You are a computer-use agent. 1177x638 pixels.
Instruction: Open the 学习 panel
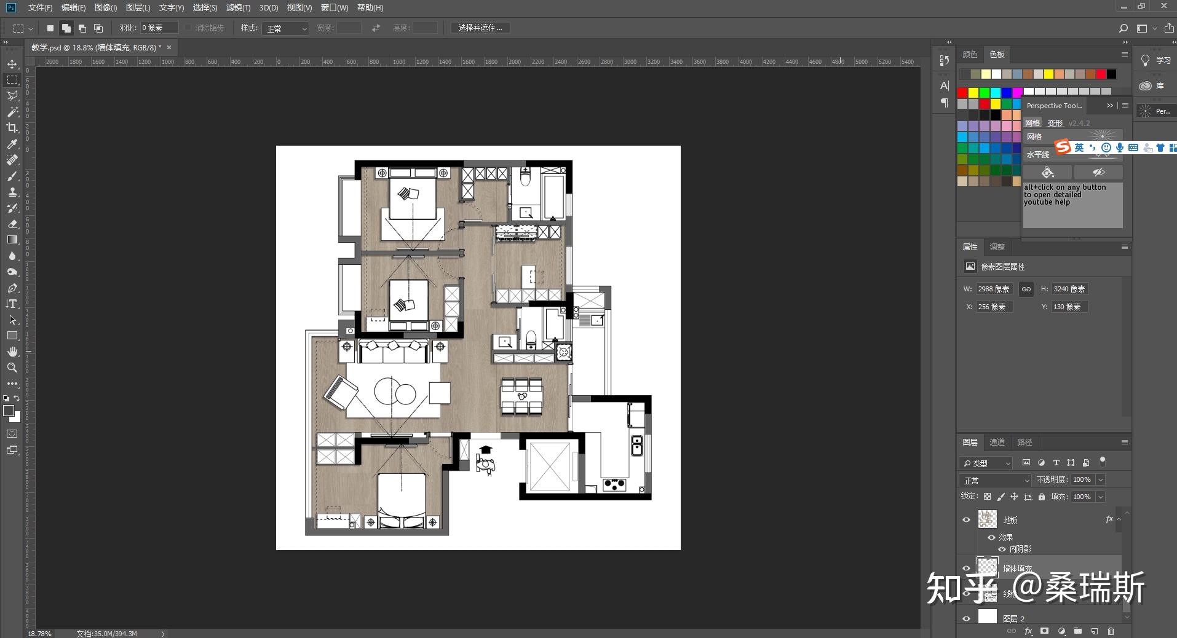pos(1156,61)
